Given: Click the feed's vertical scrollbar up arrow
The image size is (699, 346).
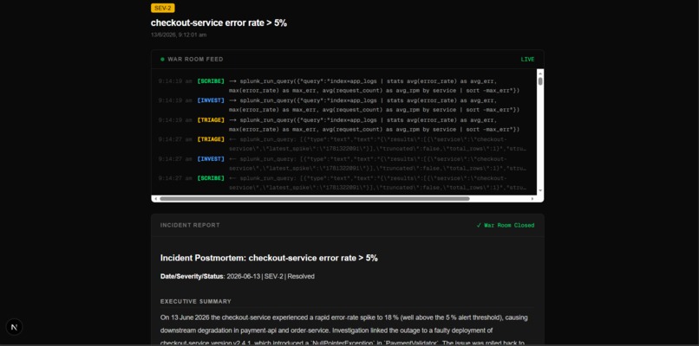Looking at the screenshot, I should [540, 73].
